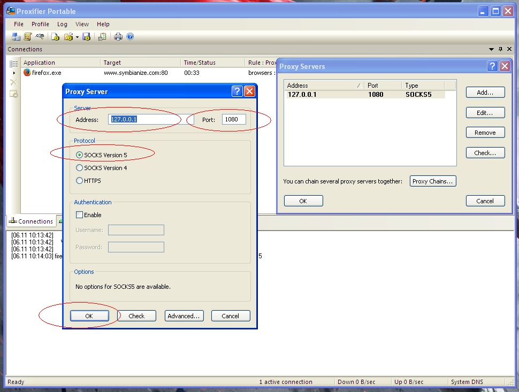Open the Profile menu
Image resolution: width=519 pixels, height=392 pixels.
pyautogui.click(x=40, y=24)
